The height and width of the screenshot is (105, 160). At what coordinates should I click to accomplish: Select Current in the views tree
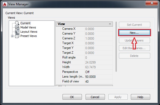[25, 23]
